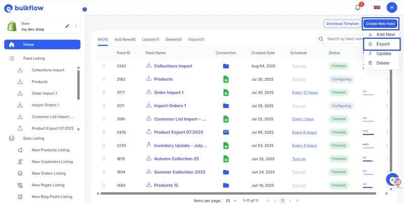Click the Google Sheets icon for Order Import 1

(x=226, y=92)
